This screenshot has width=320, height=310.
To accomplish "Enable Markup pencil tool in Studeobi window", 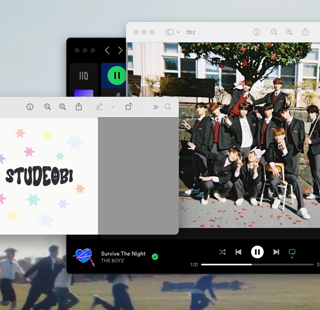I will click(99, 107).
